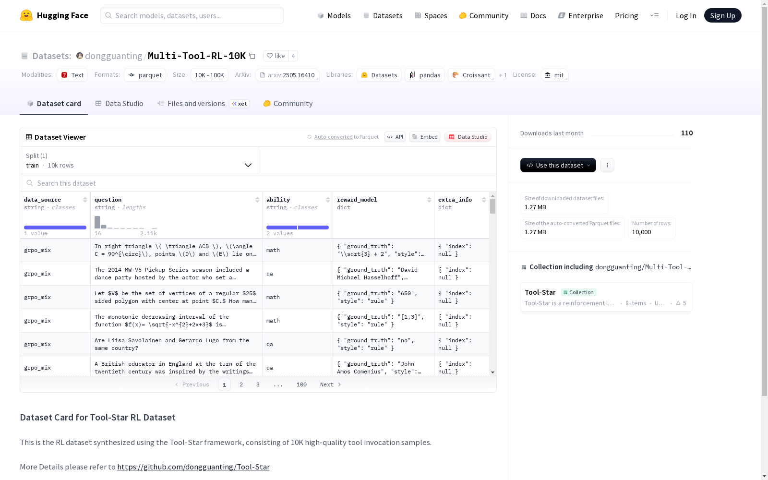Click the Croissant library tag
The image size is (768, 480).
(x=471, y=75)
